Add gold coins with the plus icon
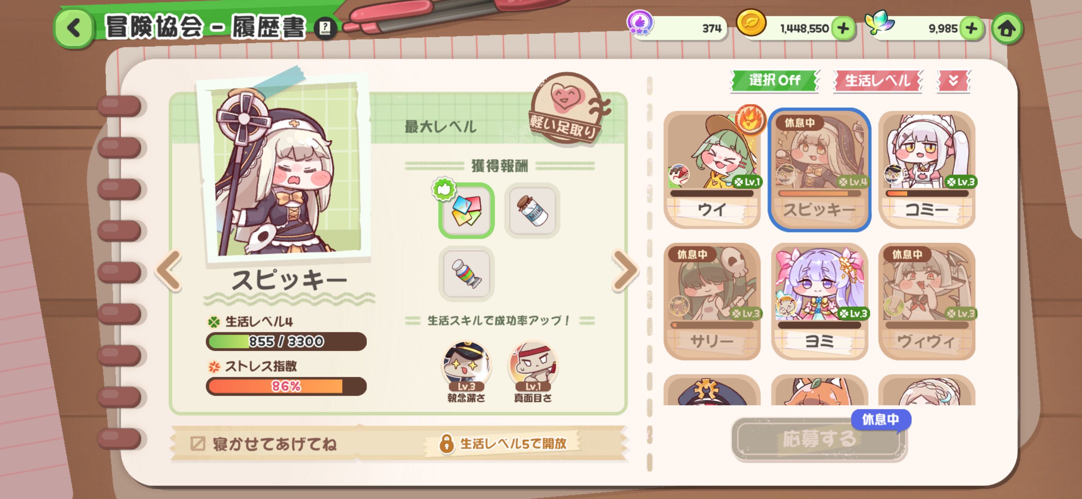This screenshot has width=1082, height=499. (842, 29)
